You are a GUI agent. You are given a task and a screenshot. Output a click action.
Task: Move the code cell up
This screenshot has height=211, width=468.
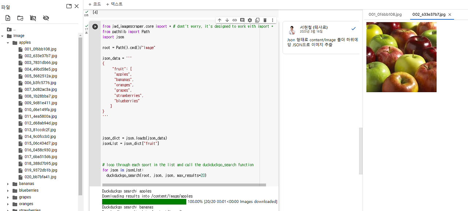coord(220,20)
